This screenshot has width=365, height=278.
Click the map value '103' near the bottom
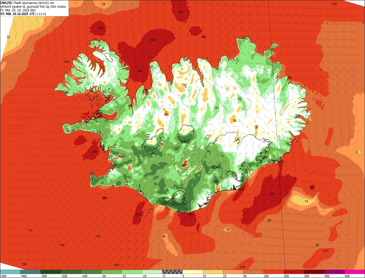click(x=242, y=267)
